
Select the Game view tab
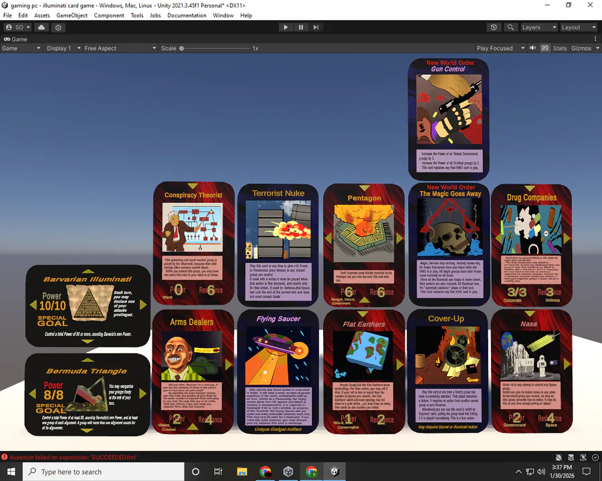coord(16,39)
